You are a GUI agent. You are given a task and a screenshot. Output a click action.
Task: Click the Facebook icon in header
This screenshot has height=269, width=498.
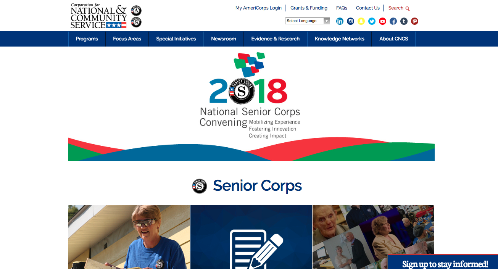(393, 21)
